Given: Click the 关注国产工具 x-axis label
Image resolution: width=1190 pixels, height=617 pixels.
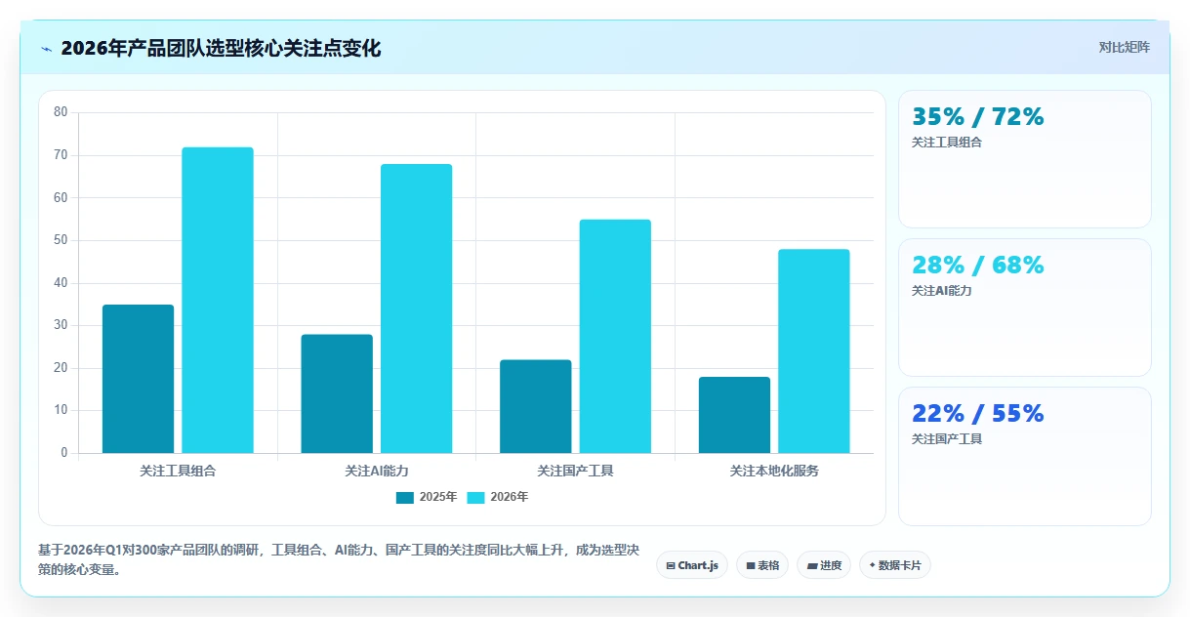Looking at the screenshot, I should (575, 471).
